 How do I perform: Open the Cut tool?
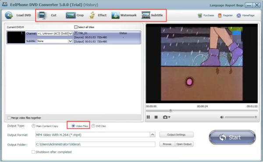47,15
